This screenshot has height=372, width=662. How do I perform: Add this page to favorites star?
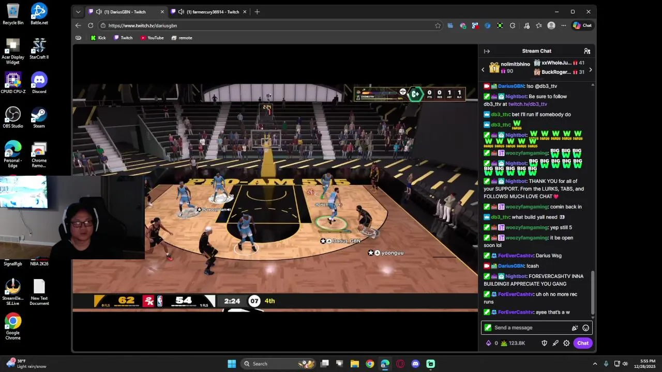point(438,25)
